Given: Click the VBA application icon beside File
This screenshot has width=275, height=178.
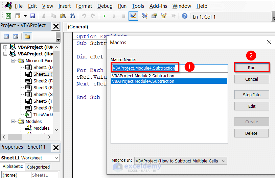Looking at the screenshot, I should 8,6.
